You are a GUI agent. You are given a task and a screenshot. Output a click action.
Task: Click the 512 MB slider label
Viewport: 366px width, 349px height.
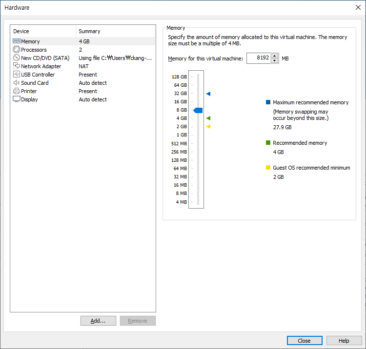pos(179,144)
